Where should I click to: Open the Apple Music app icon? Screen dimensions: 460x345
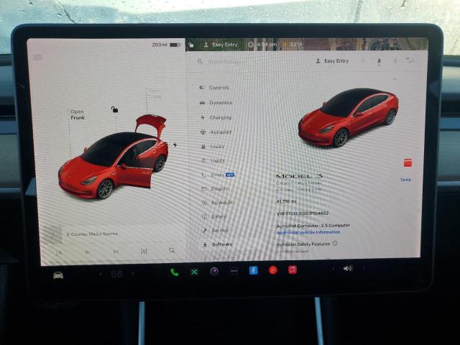[293, 270]
